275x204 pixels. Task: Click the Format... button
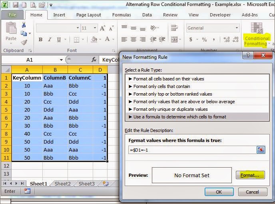pyautogui.click(x=250, y=175)
